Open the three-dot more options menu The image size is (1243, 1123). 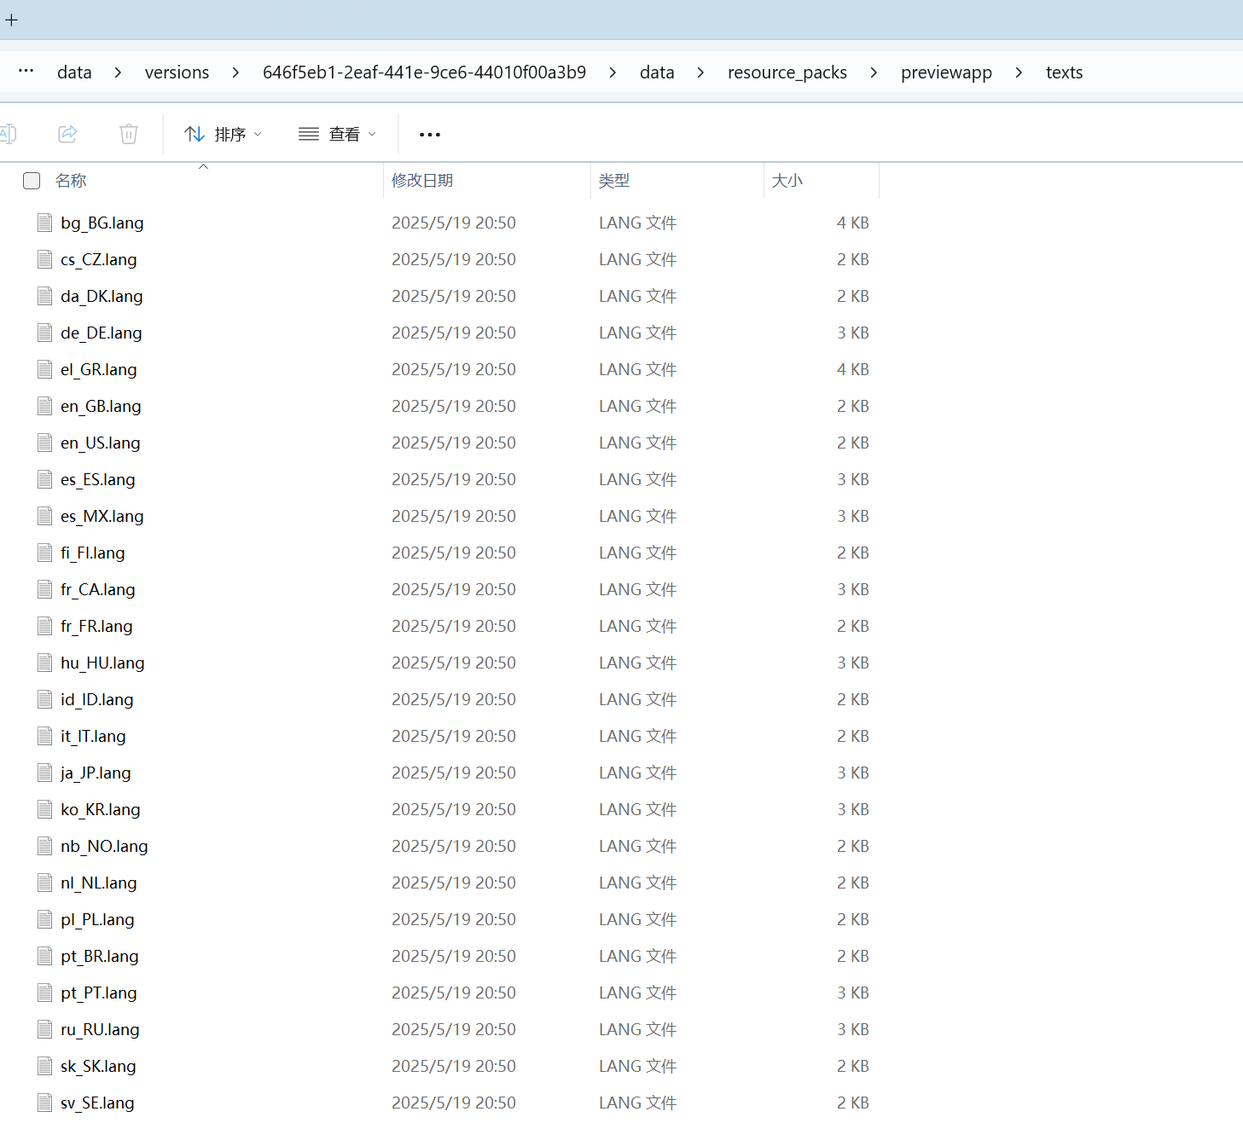[x=430, y=135]
